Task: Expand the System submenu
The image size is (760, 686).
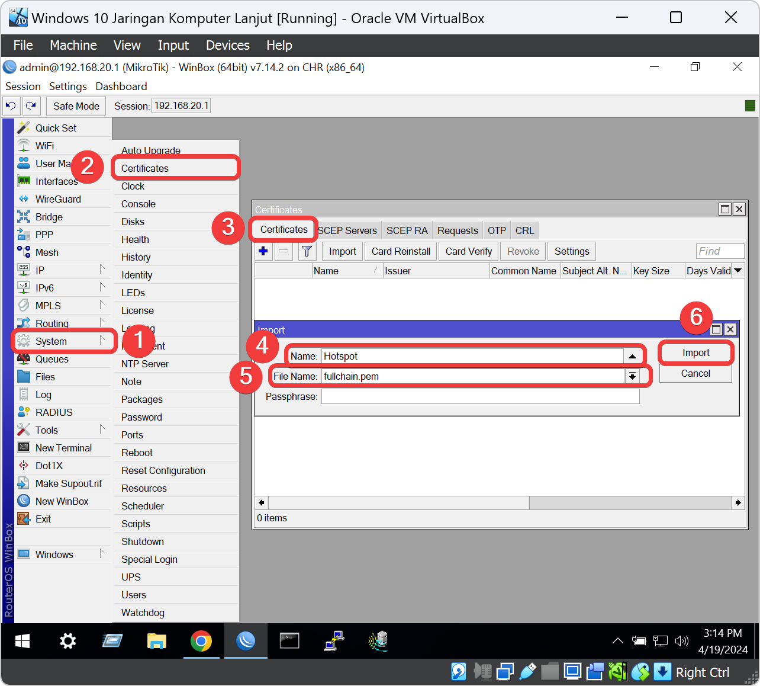Action: (x=102, y=340)
